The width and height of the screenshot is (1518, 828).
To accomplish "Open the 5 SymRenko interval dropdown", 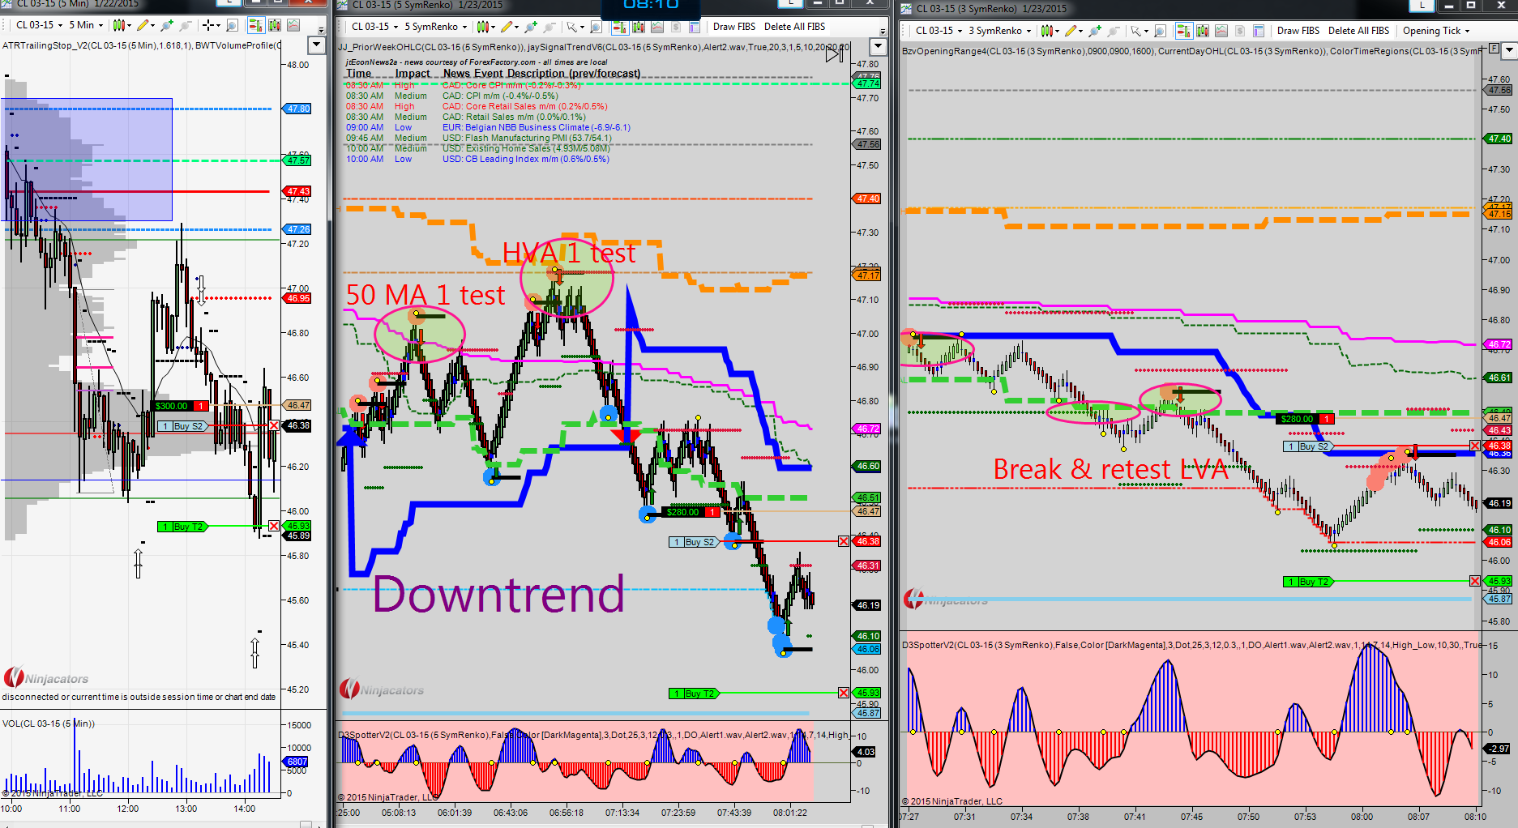I will (x=435, y=27).
